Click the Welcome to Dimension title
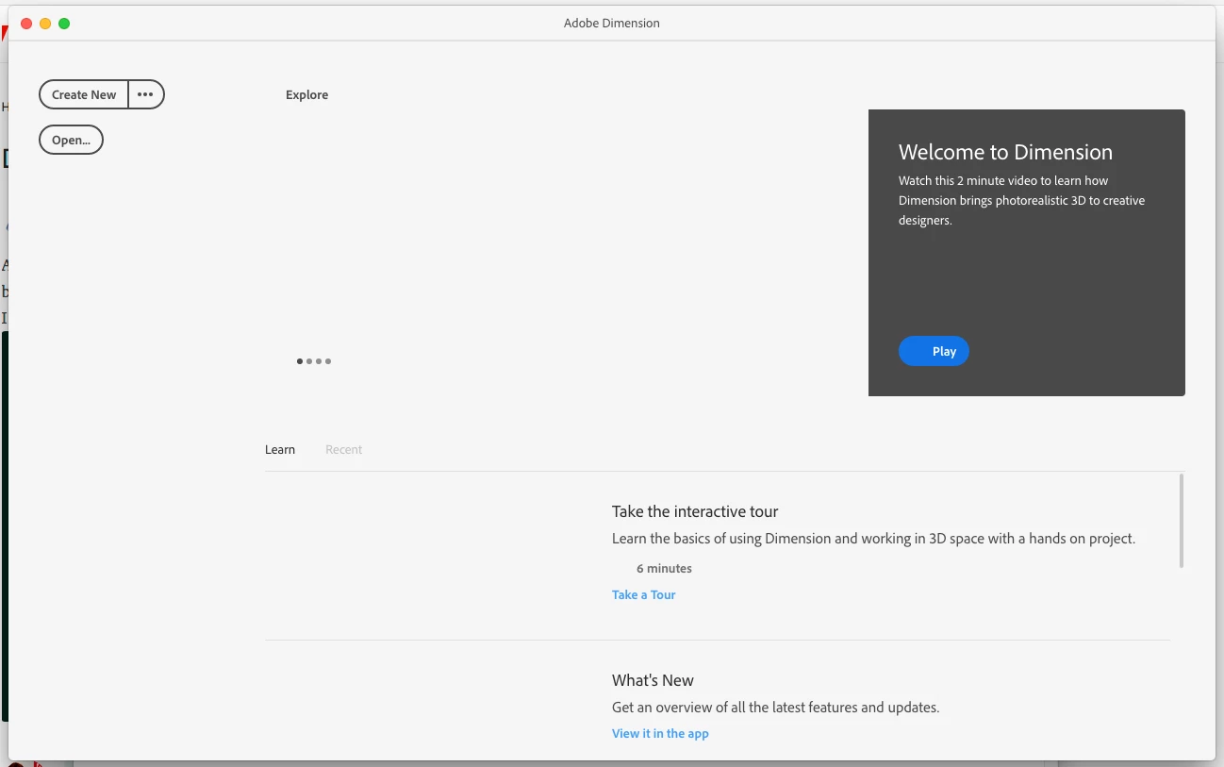Image resolution: width=1224 pixels, height=767 pixels. tap(1005, 152)
